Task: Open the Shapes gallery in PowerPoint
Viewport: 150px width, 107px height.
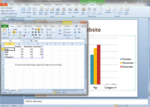Action: click(29, 10)
